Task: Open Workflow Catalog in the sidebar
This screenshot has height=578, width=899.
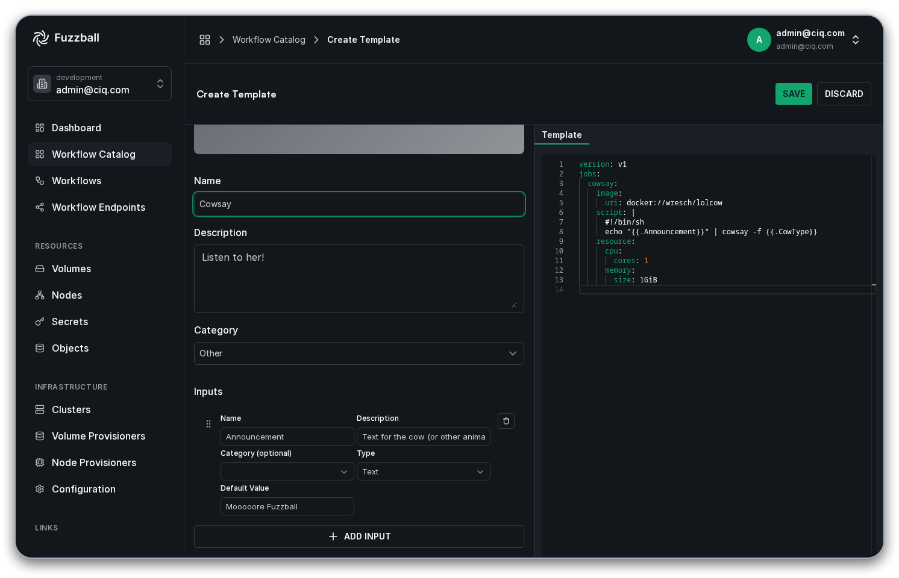Action: (99, 154)
